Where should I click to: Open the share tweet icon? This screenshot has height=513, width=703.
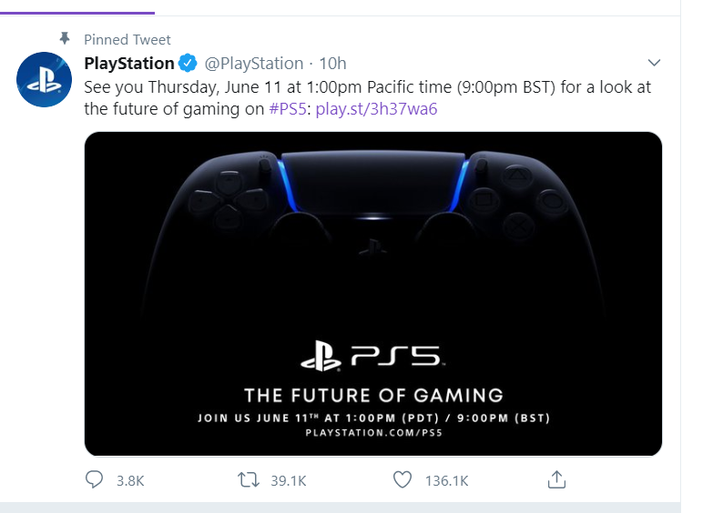[x=557, y=478]
